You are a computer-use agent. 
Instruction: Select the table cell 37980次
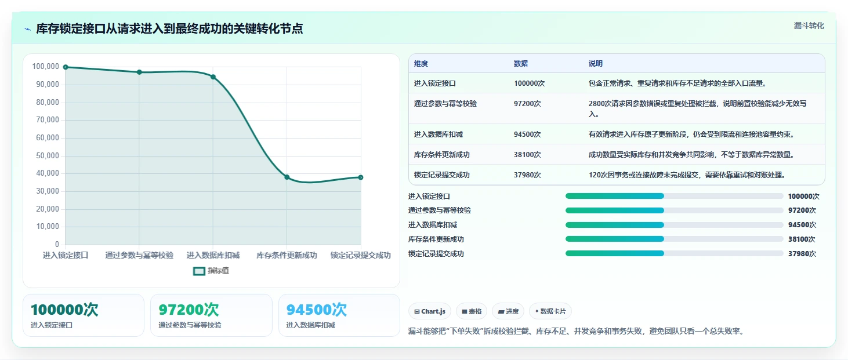(527, 175)
